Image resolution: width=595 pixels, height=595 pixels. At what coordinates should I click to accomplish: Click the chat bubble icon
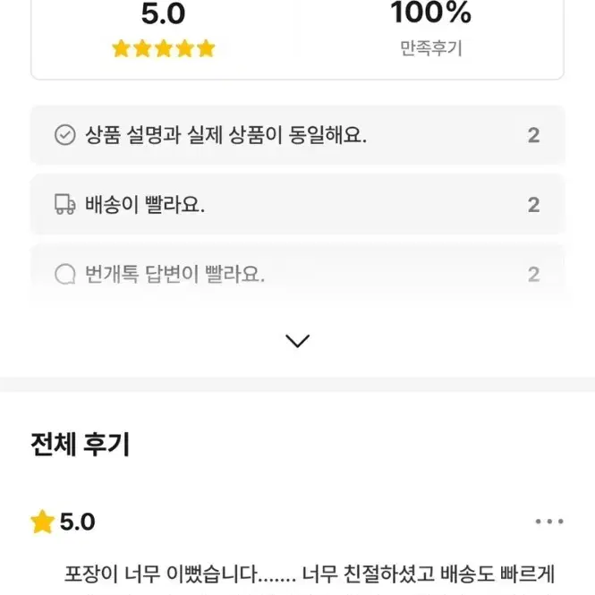(x=65, y=274)
